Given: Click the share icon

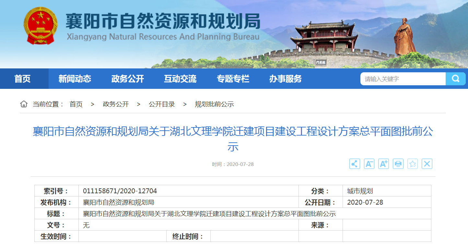Looking at the screenshot, I should pos(355,164).
